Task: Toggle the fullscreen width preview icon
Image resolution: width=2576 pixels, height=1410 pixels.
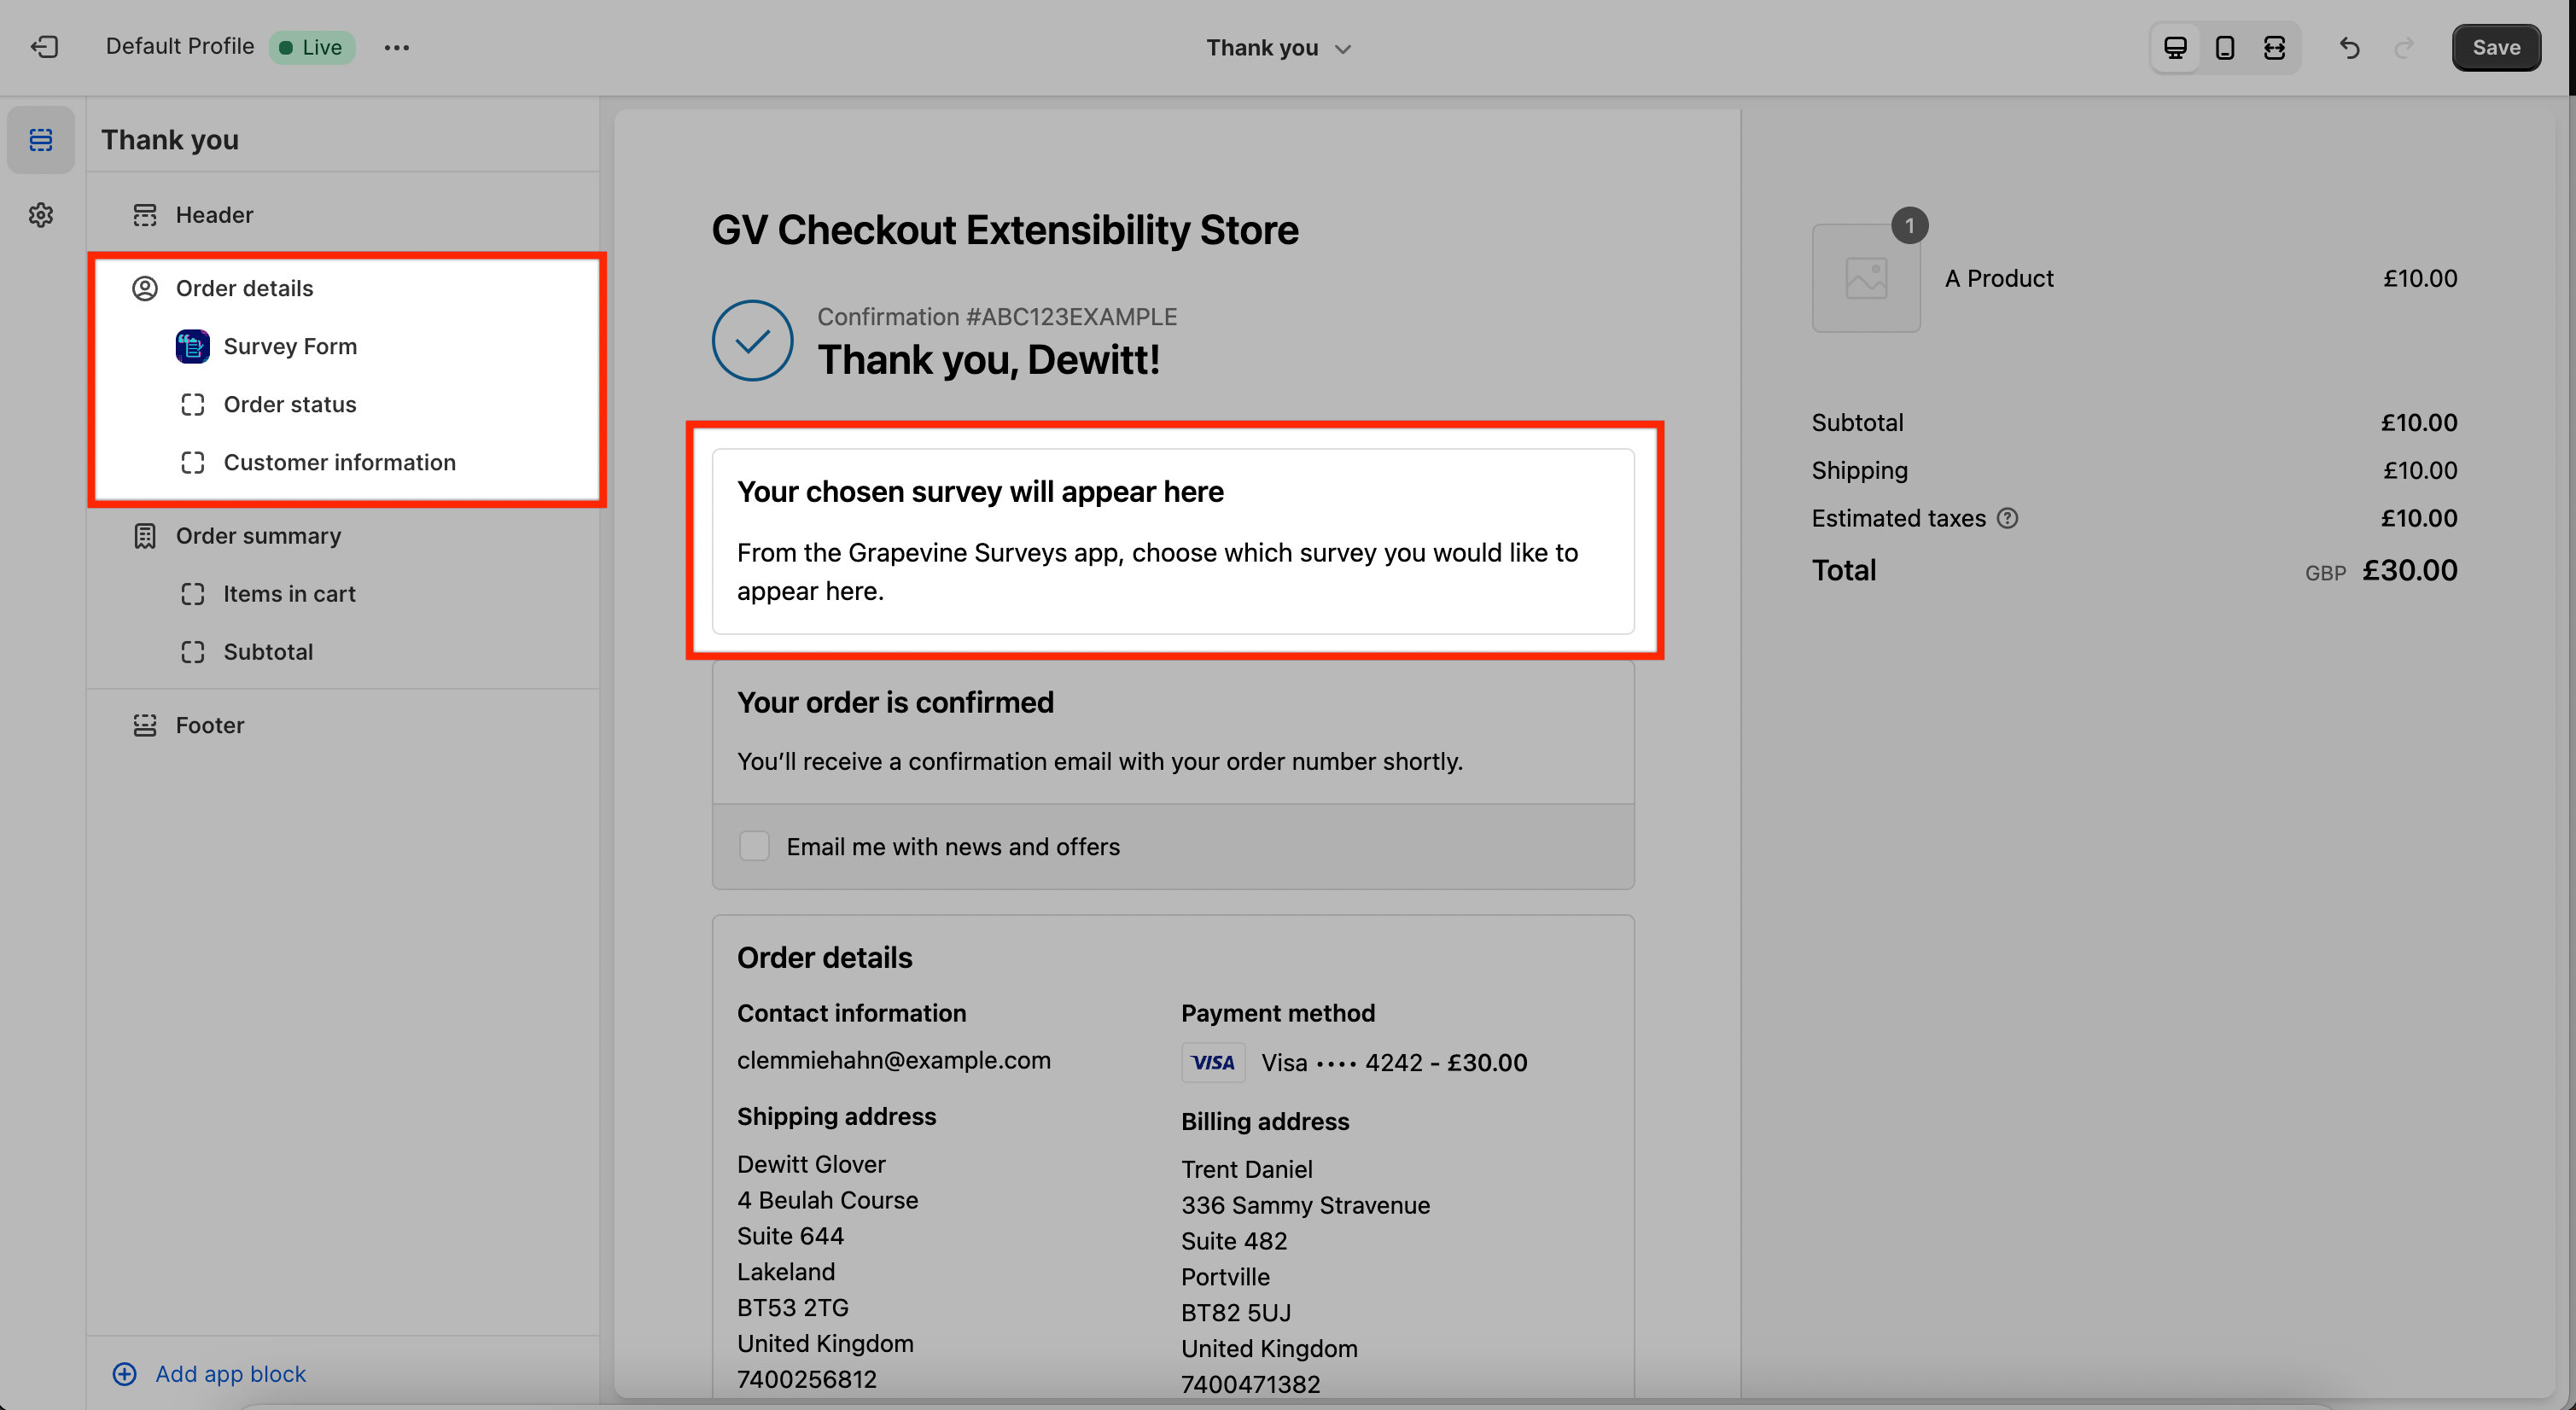Action: tap(2274, 47)
